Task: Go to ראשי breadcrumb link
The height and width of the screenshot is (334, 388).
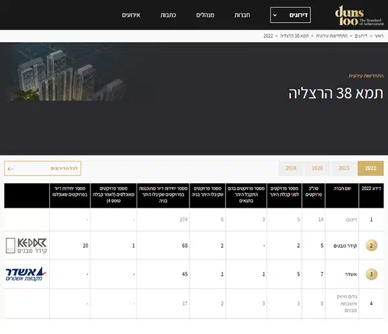Action: click(x=379, y=36)
